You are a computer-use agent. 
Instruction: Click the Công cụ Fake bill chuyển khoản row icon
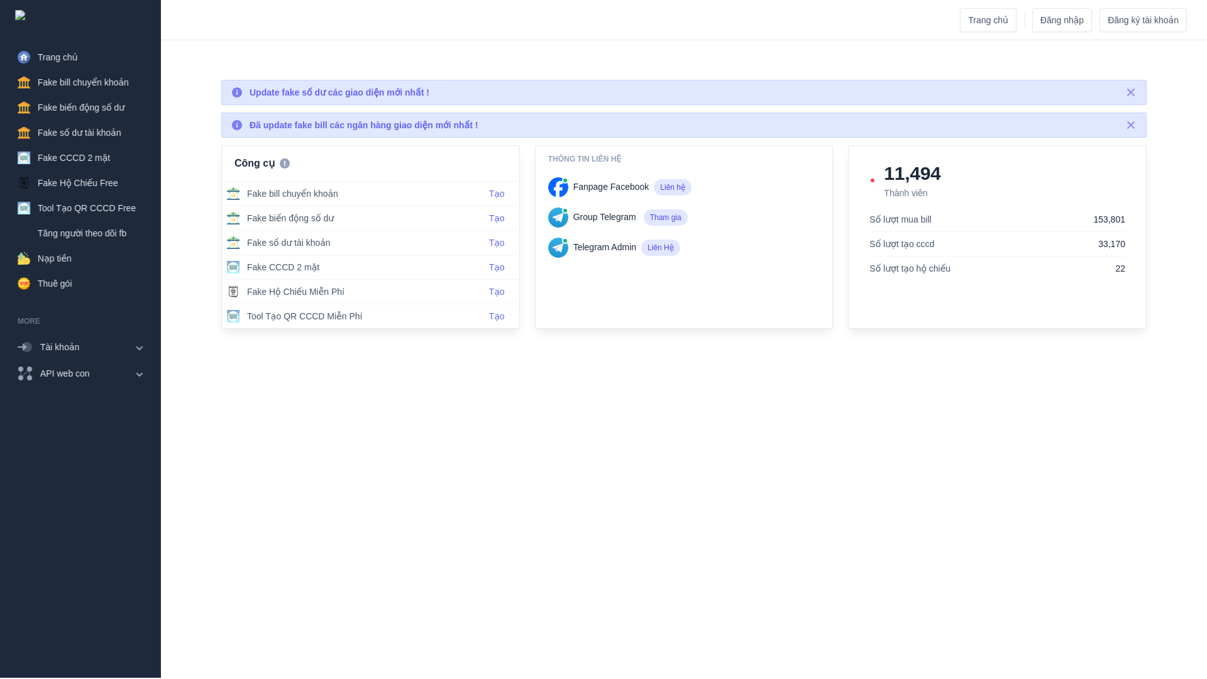pos(233,194)
